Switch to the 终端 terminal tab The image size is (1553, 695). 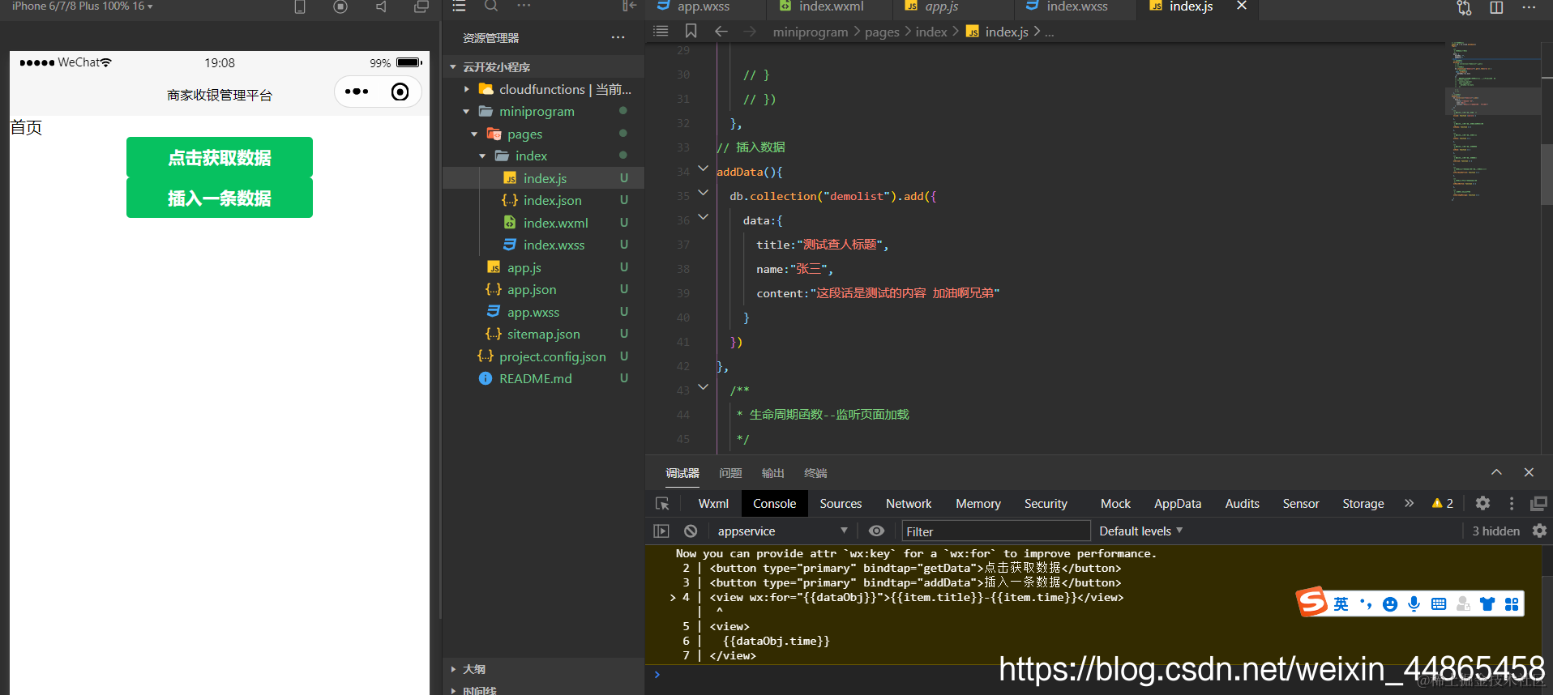(x=815, y=473)
